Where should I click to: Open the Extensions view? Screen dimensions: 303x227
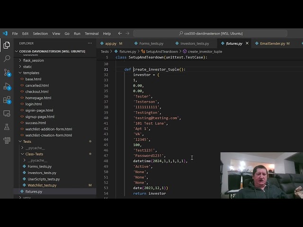(x=7, y=100)
